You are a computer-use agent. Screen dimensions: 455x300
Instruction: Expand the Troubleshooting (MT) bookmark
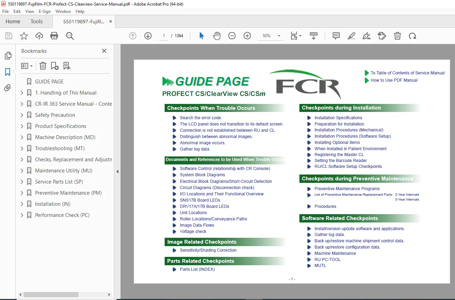[22, 148]
